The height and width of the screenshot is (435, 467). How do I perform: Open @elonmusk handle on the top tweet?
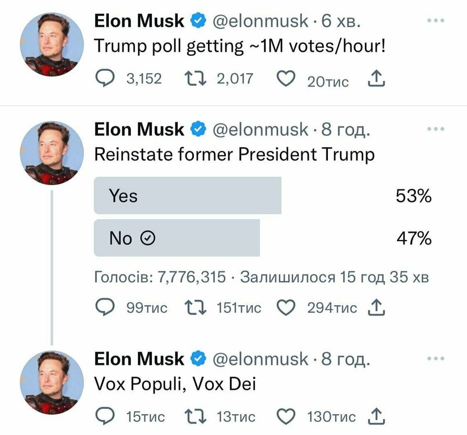coord(261,21)
